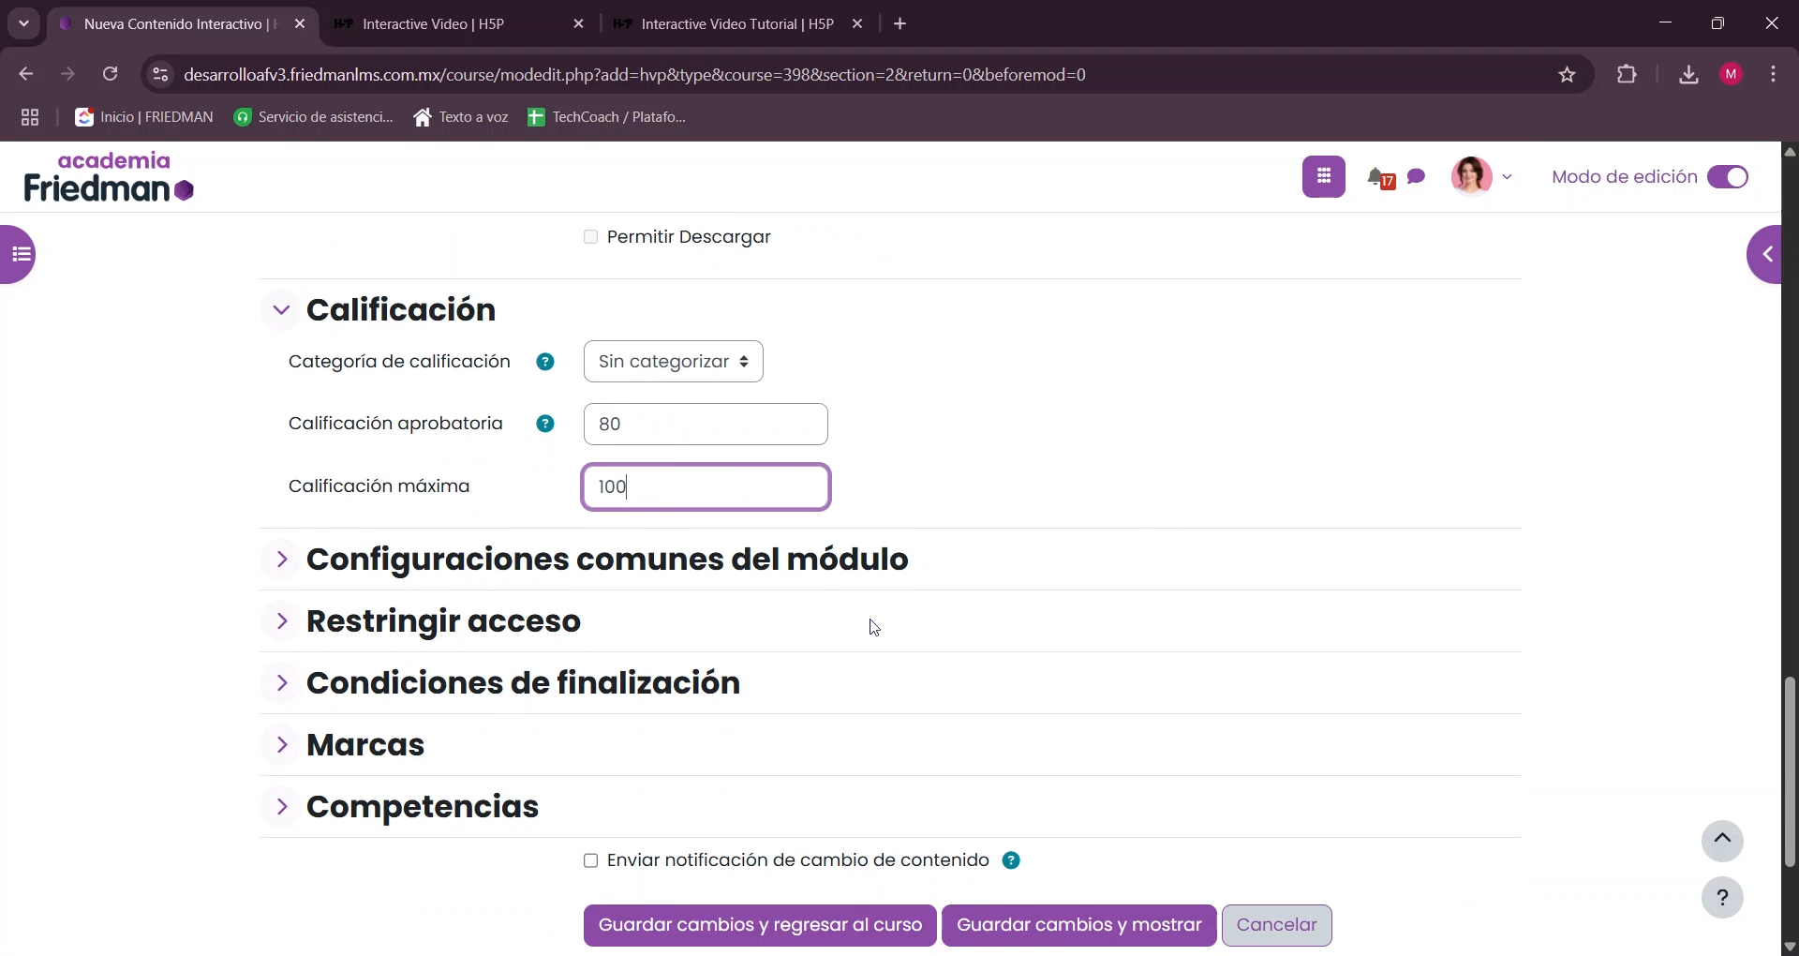Reload the current page
1799x956 pixels.
pyautogui.click(x=111, y=74)
